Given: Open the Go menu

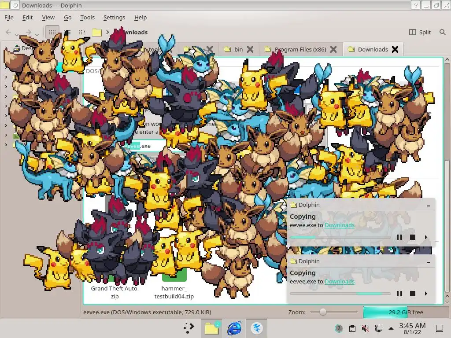Looking at the screenshot, I should [67, 17].
